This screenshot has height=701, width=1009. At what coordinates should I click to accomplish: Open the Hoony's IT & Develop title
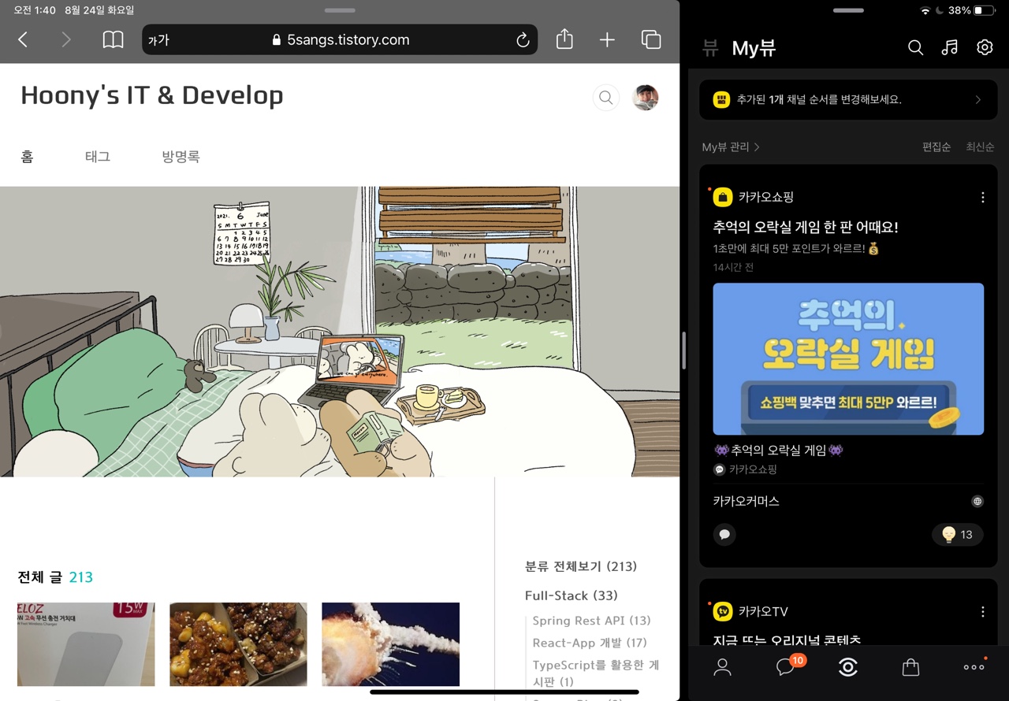click(x=151, y=95)
